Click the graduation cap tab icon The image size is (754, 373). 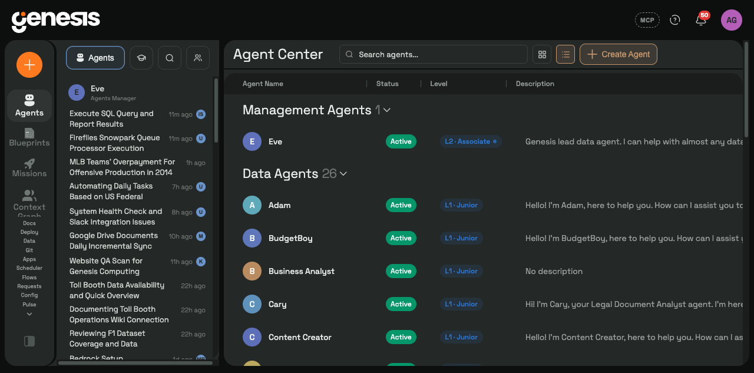pyautogui.click(x=141, y=58)
